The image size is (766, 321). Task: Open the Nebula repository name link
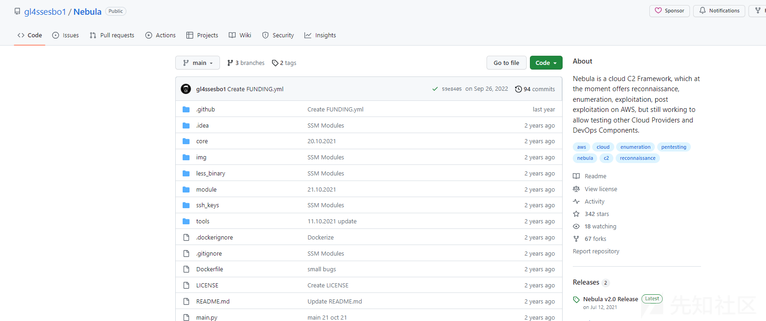pos(88,12)
